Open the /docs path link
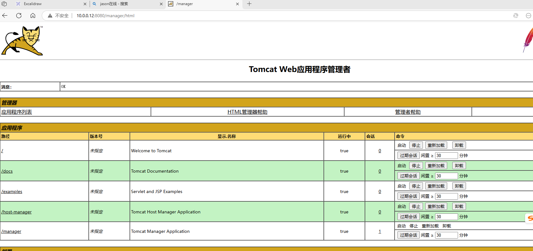 coord(7,171)
